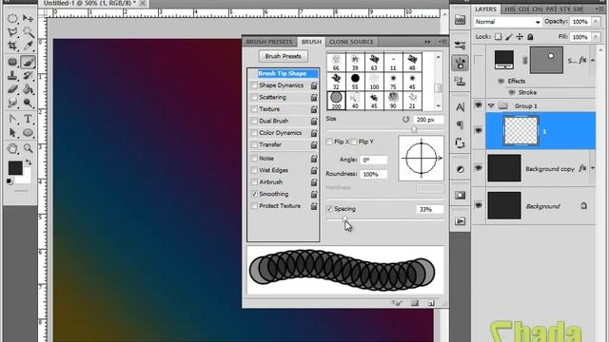609x342 pixels.
Task: Hide the Background copy layer
Action: tap(478, 168)
